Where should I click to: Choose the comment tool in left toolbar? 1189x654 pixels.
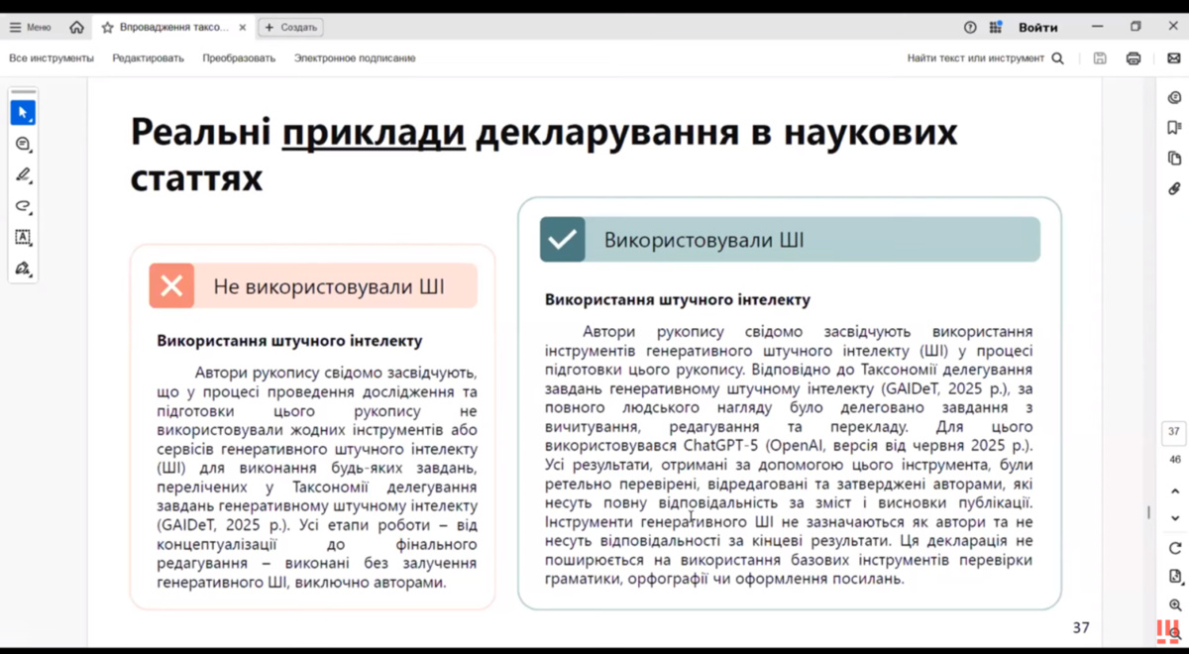(x=23, y=145)
